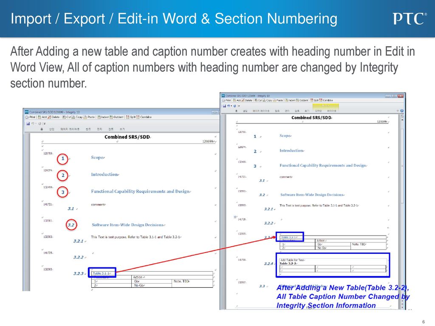Open 디자인 table tools tab in right window
The width and height of the screenshot is (435, 326).
(318, 111)
